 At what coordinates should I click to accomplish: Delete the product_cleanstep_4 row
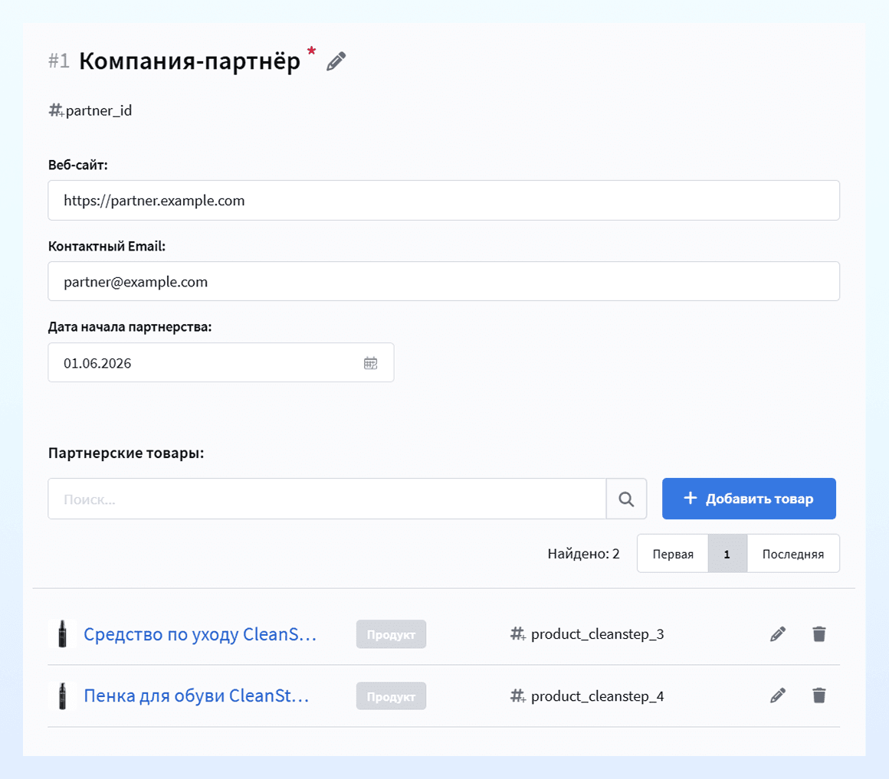click(818, 696)
